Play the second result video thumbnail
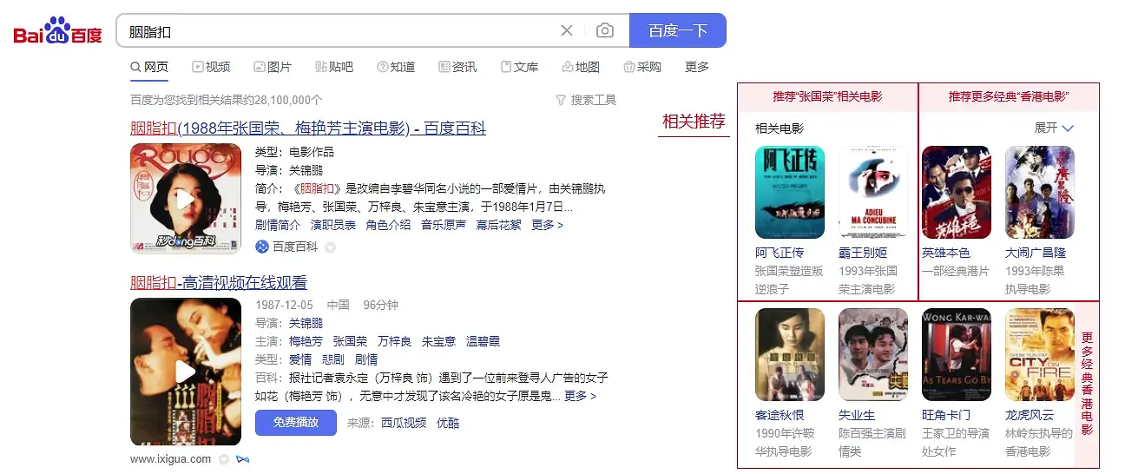 (x=186, y=372)
